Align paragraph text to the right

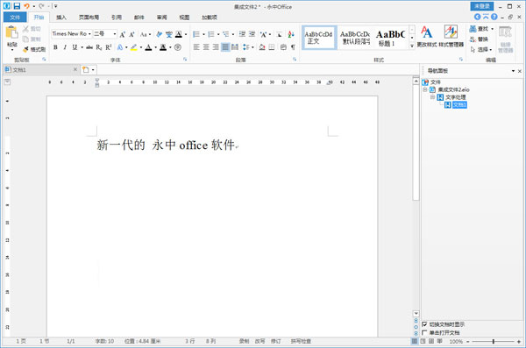[x=216, y=47]
